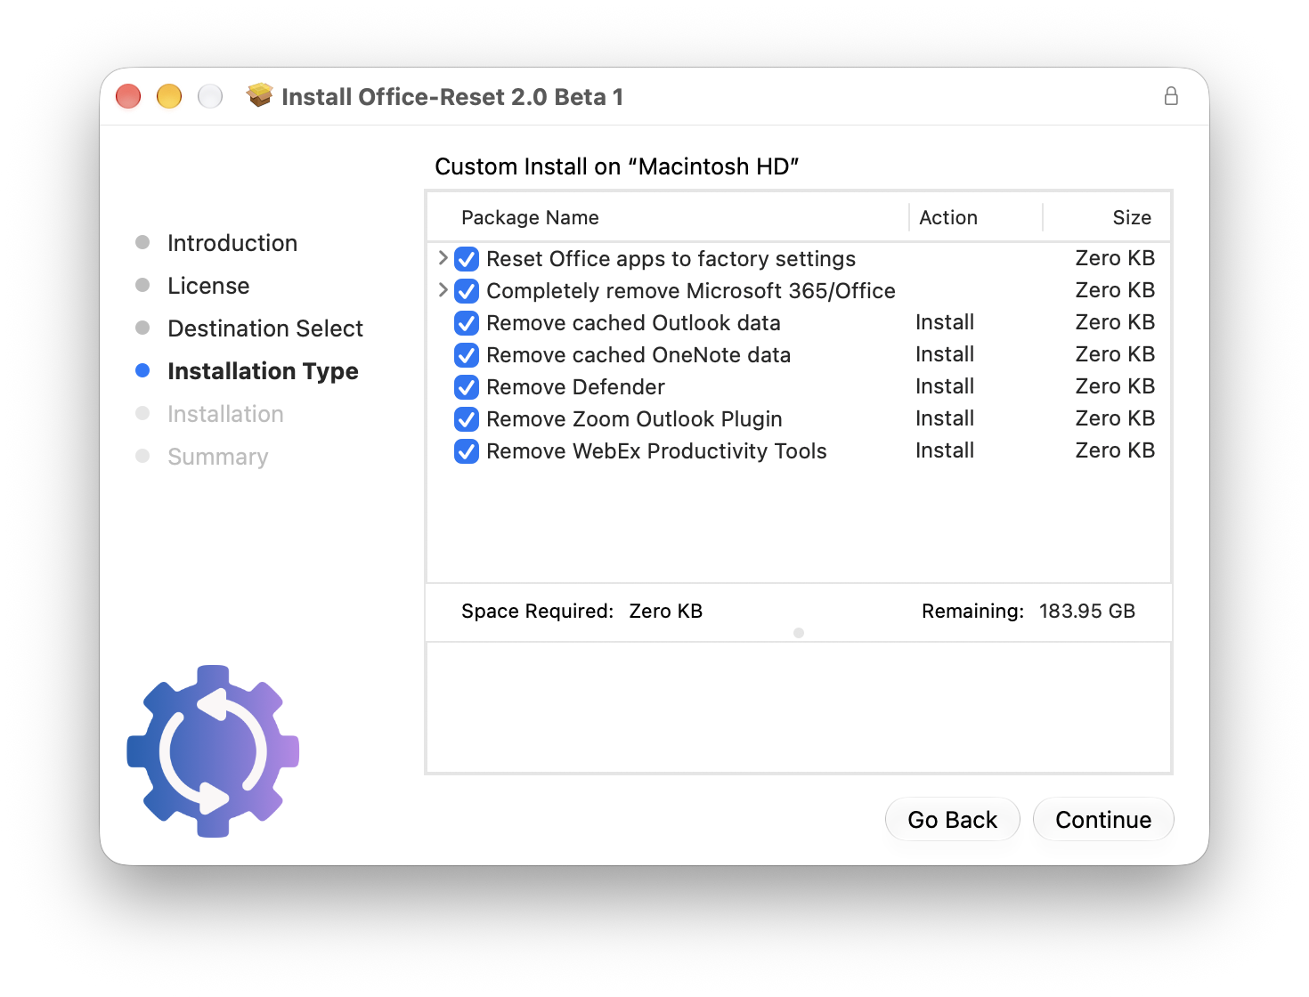Click the Continue button
Screen dimensions: 1309x997
pos(1103,819)
